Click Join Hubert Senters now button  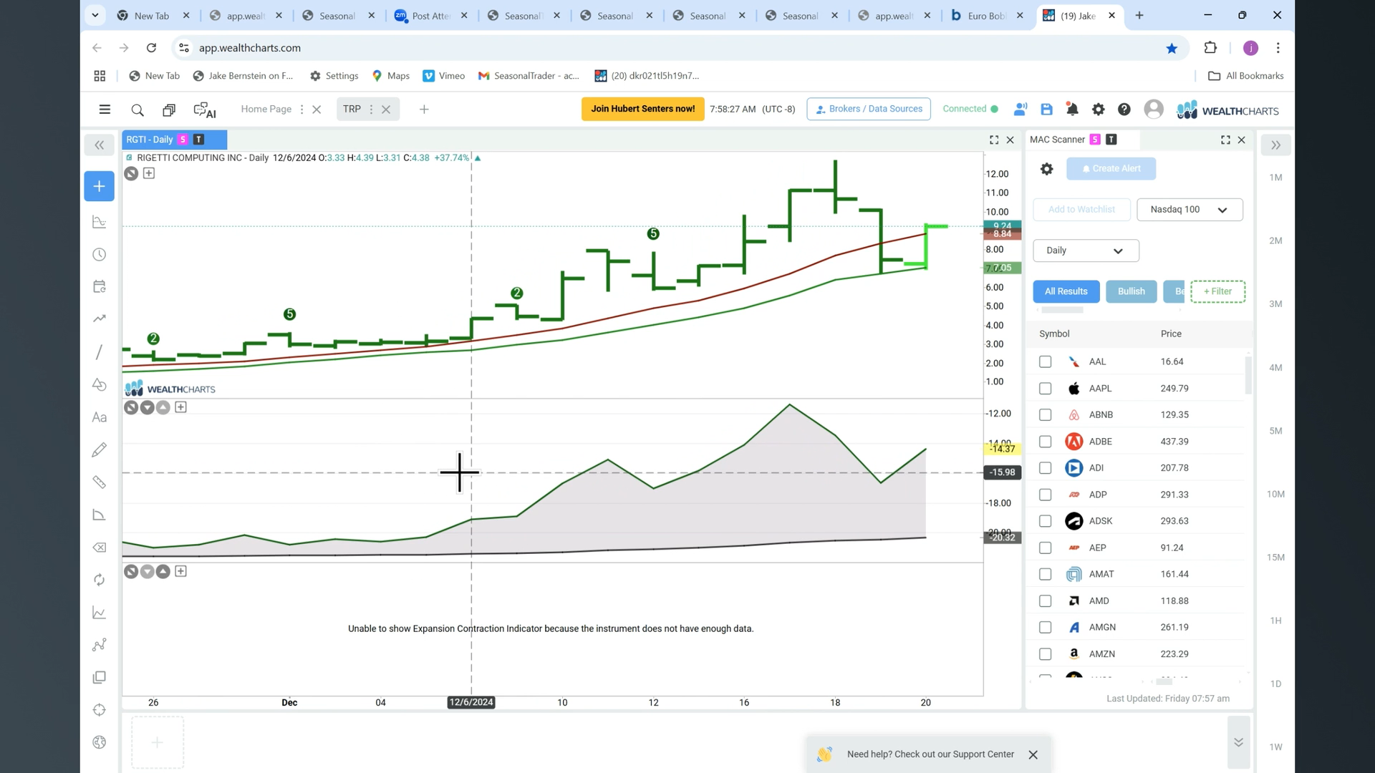tap(642, 109)
